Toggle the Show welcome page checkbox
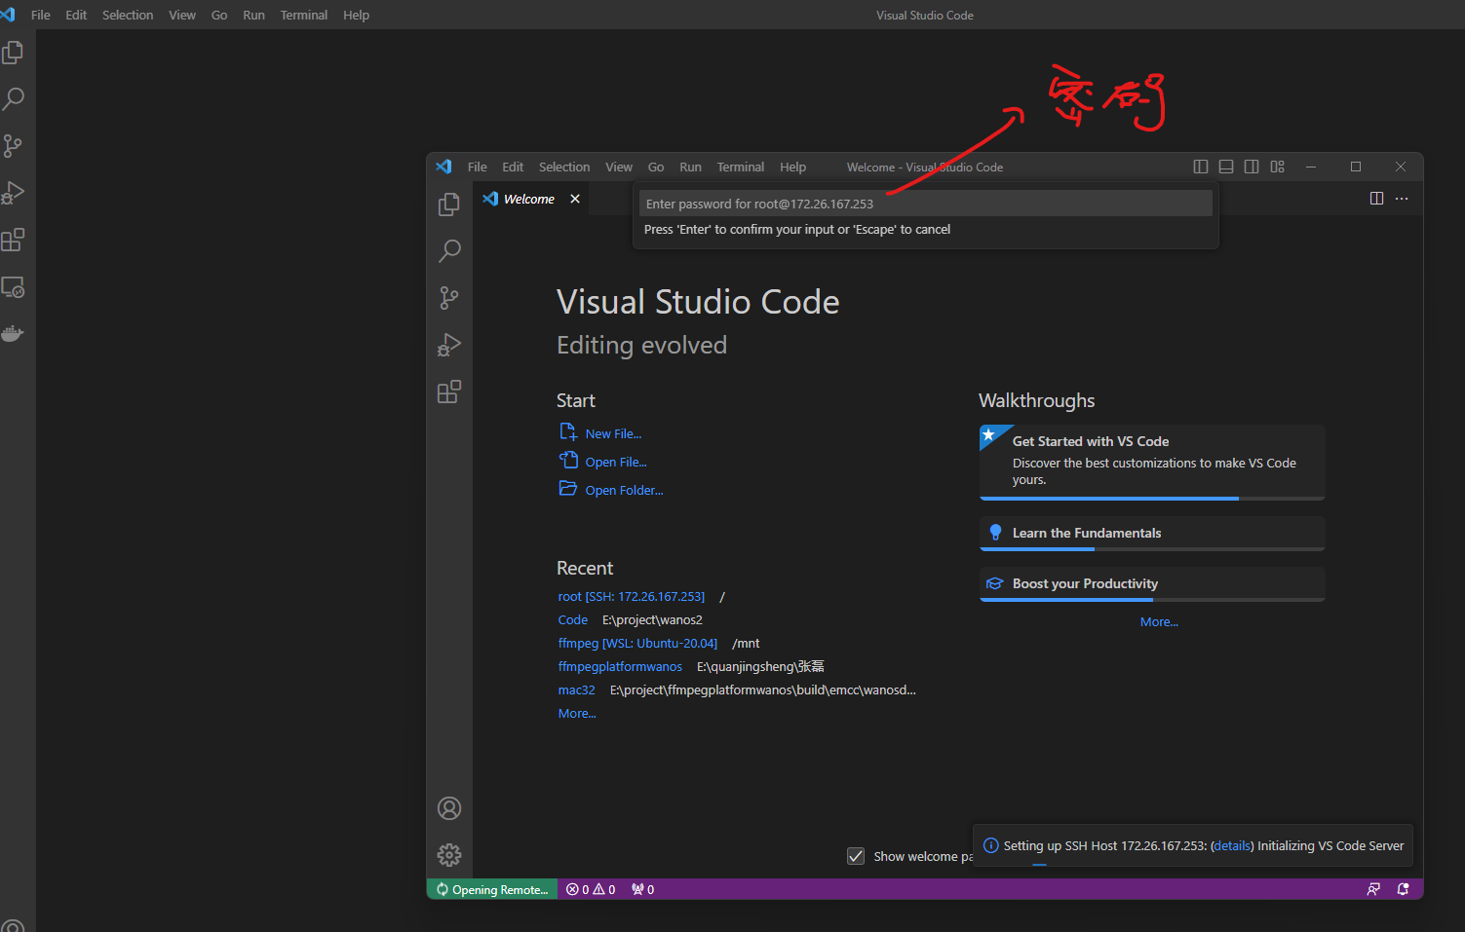This screenshot has height=932, width=1465. (x=856, y=855)
